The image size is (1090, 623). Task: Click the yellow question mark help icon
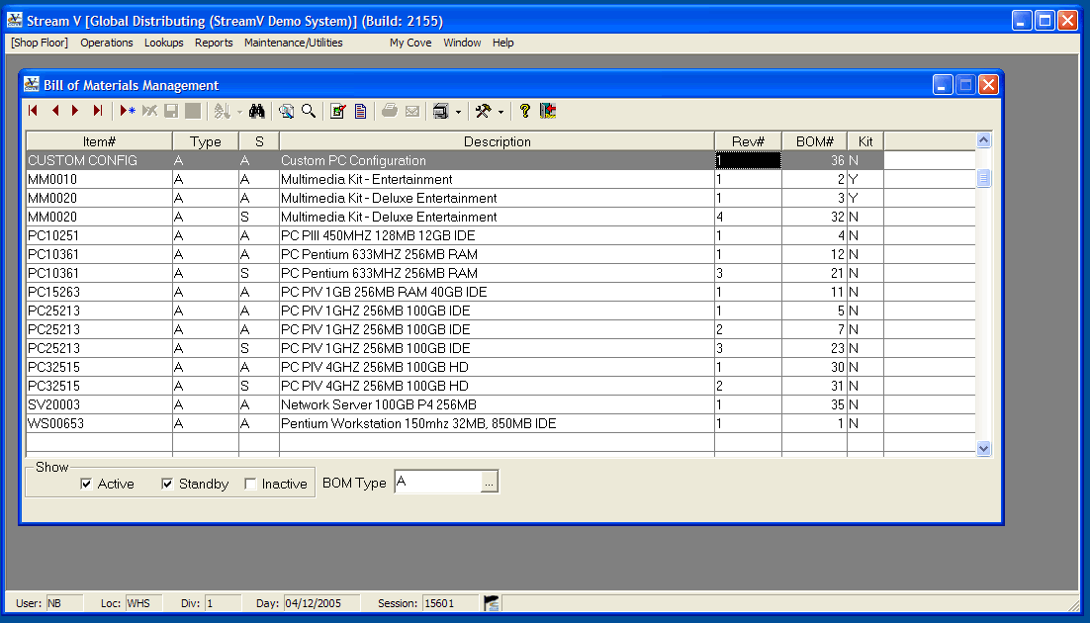click(525, 111)
